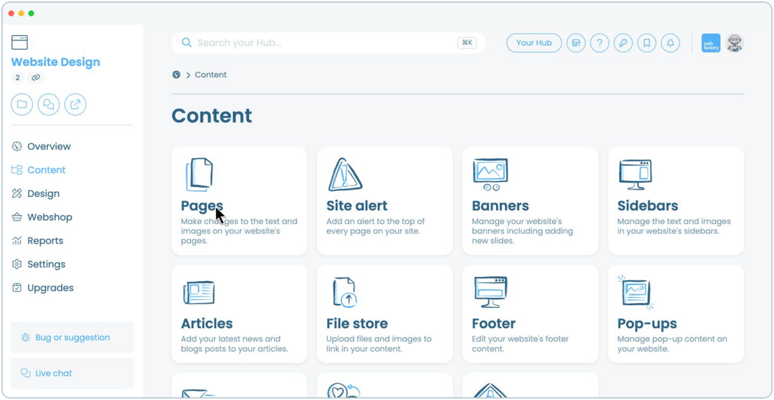
Task: Open the File store card title
Action: pyautogui.click(x=357, y=323)
